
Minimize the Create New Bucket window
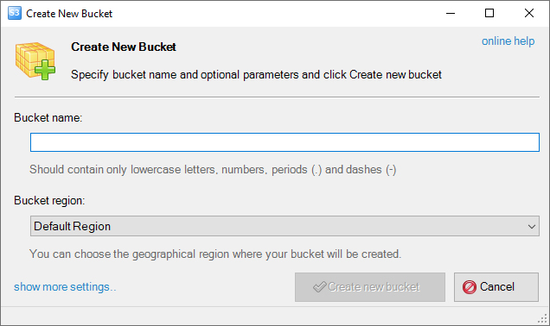tap(451, 13)
